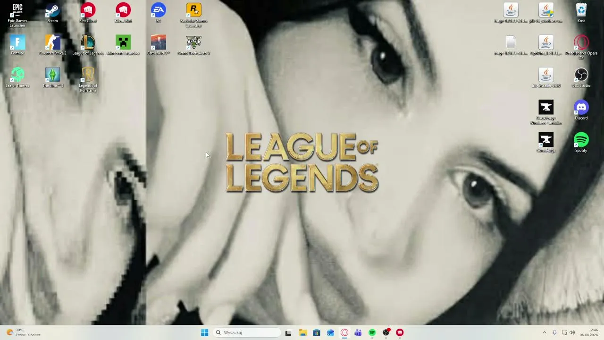The width and height of the screenshot is (604, 340).
Task: Open Outlook from the taskbar
Action: coord(330,332)
